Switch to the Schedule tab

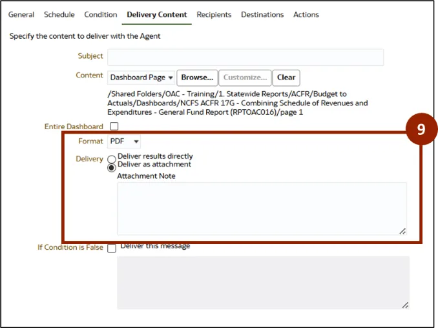coord(59,14)
